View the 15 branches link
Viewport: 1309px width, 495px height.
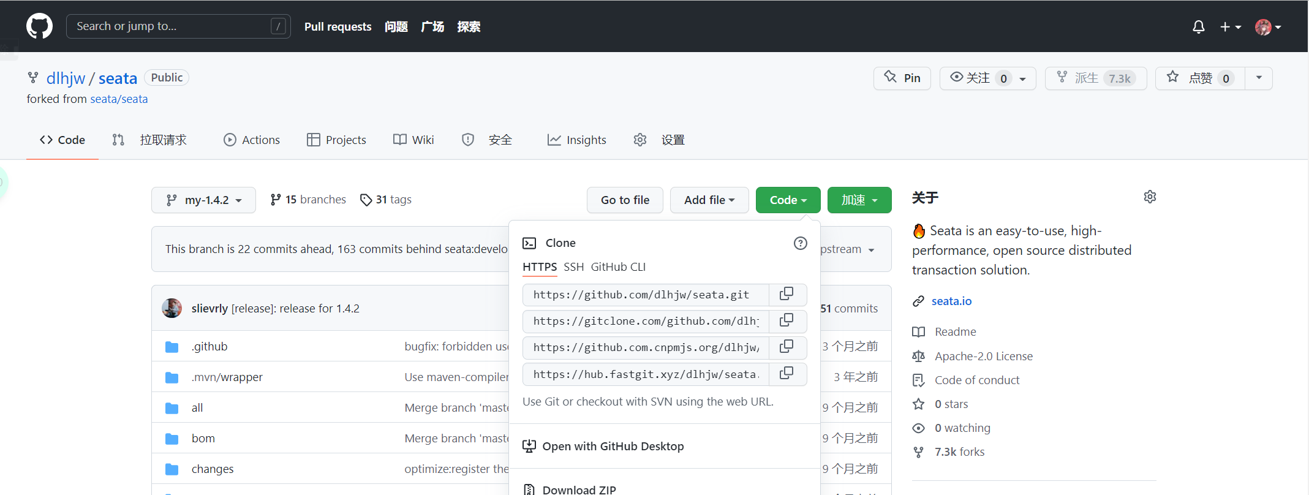(308, 200)
